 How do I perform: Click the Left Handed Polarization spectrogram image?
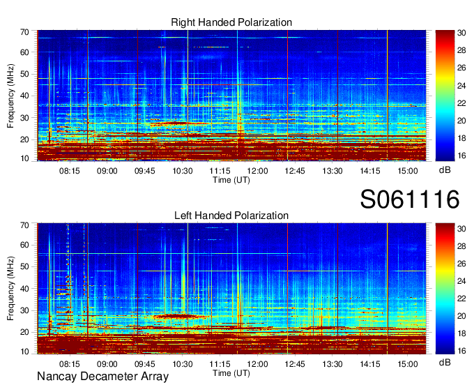point(231,289)
